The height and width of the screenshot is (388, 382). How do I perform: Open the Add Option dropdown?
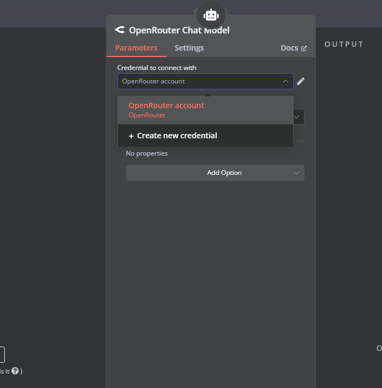215,173
